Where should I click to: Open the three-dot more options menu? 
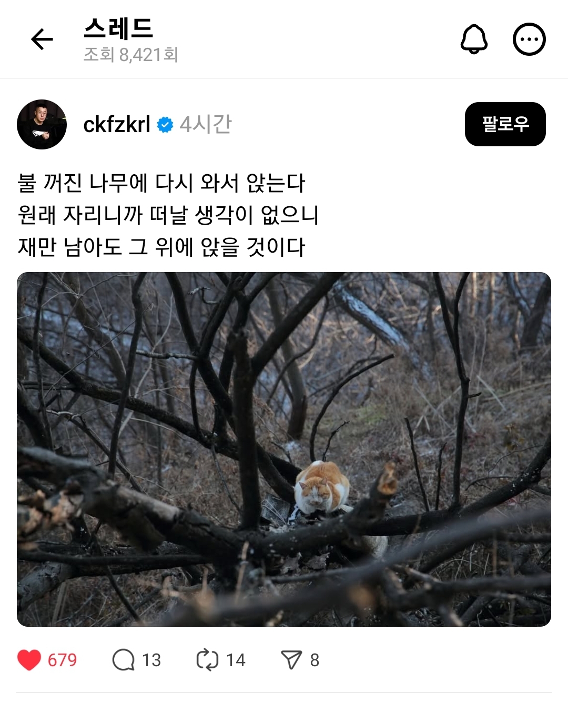(x=529, y=39)
